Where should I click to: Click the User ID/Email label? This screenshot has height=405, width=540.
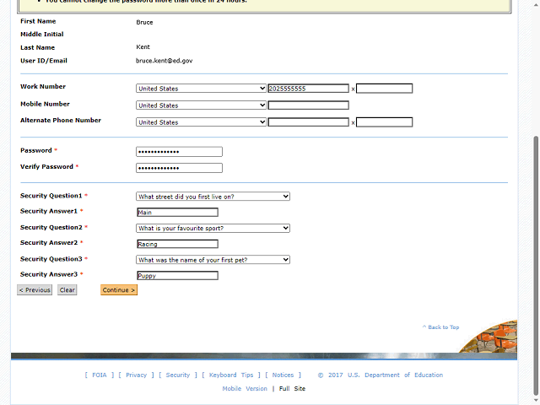click(x=44, y=61)
